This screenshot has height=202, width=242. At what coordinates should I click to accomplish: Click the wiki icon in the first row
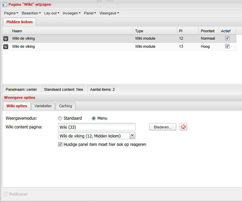click(6, 39)
